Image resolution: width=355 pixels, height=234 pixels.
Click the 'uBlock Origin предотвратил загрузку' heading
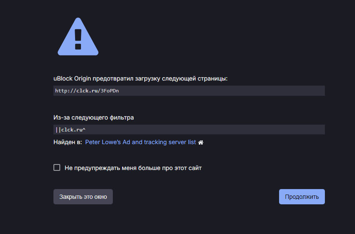click(140, 78)
